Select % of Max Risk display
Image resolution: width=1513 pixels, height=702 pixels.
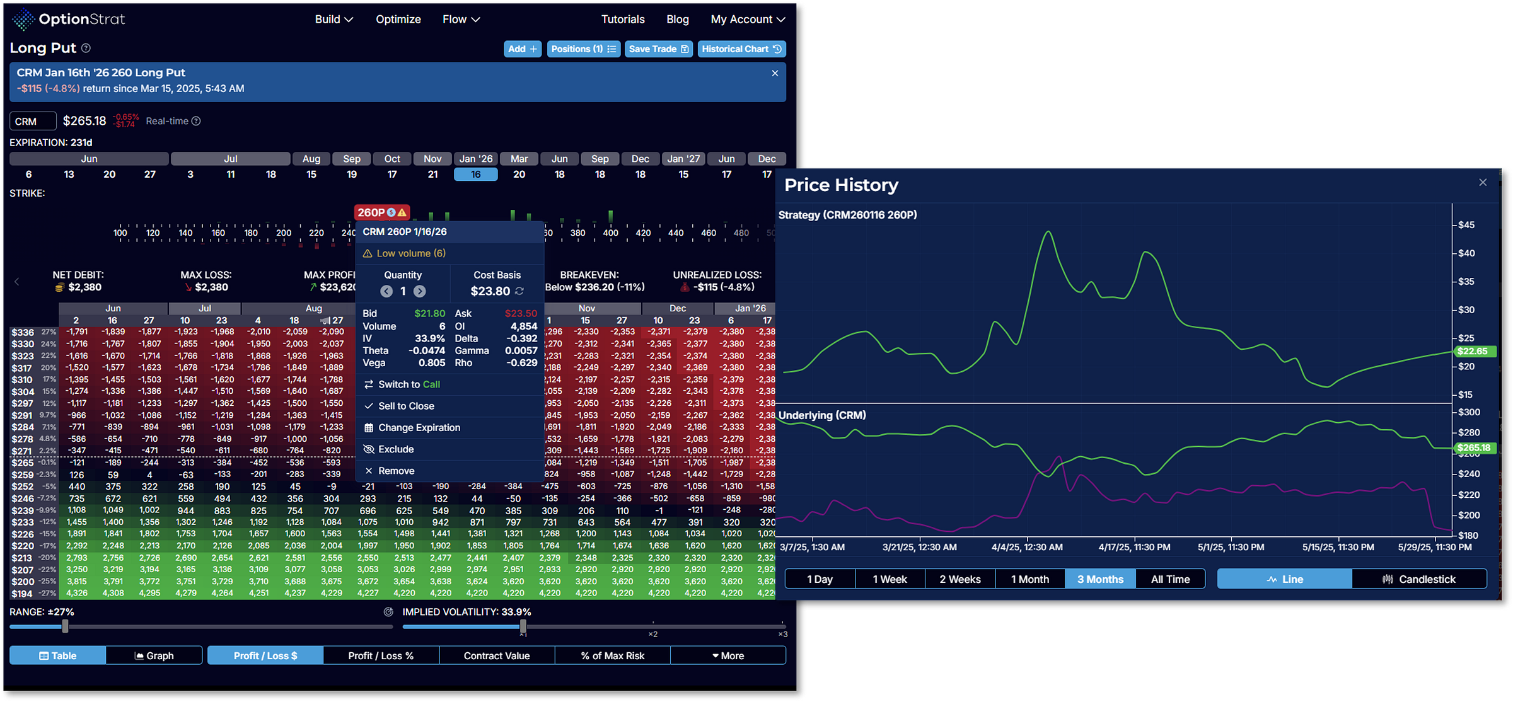point(613,655)
